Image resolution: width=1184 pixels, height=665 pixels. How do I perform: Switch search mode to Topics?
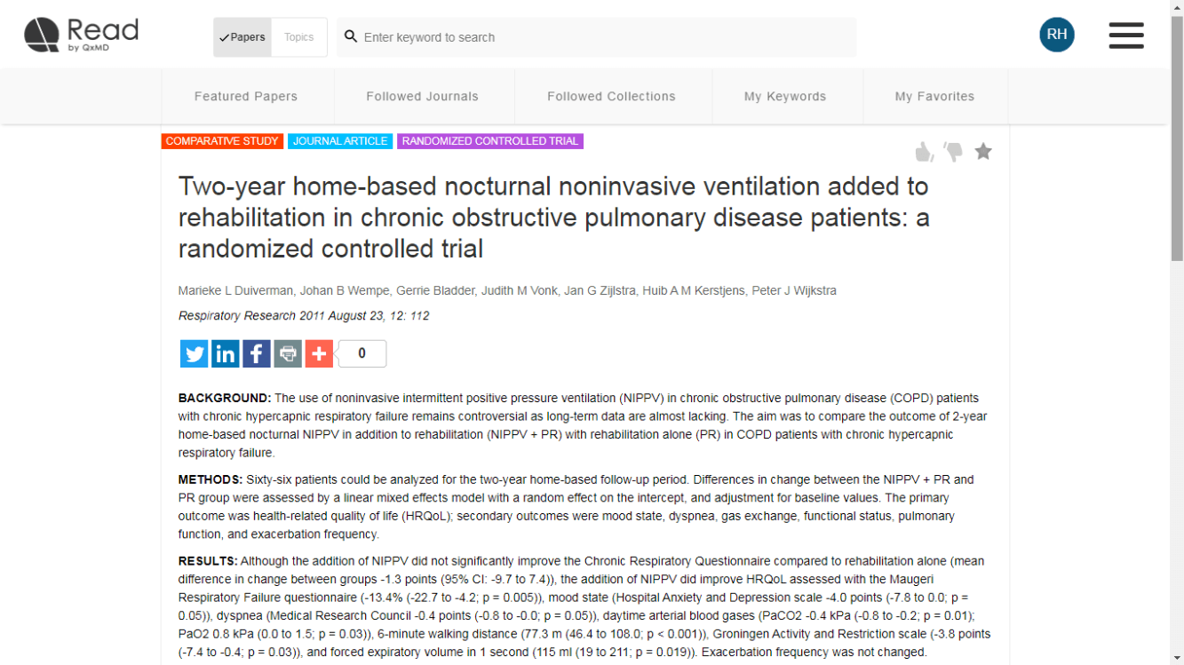click(299, 37)
